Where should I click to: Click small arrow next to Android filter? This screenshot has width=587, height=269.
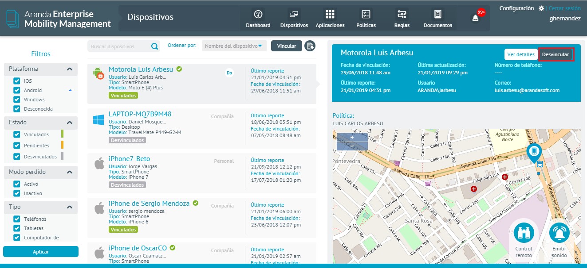pyautogui.click(x=70, y=90)
